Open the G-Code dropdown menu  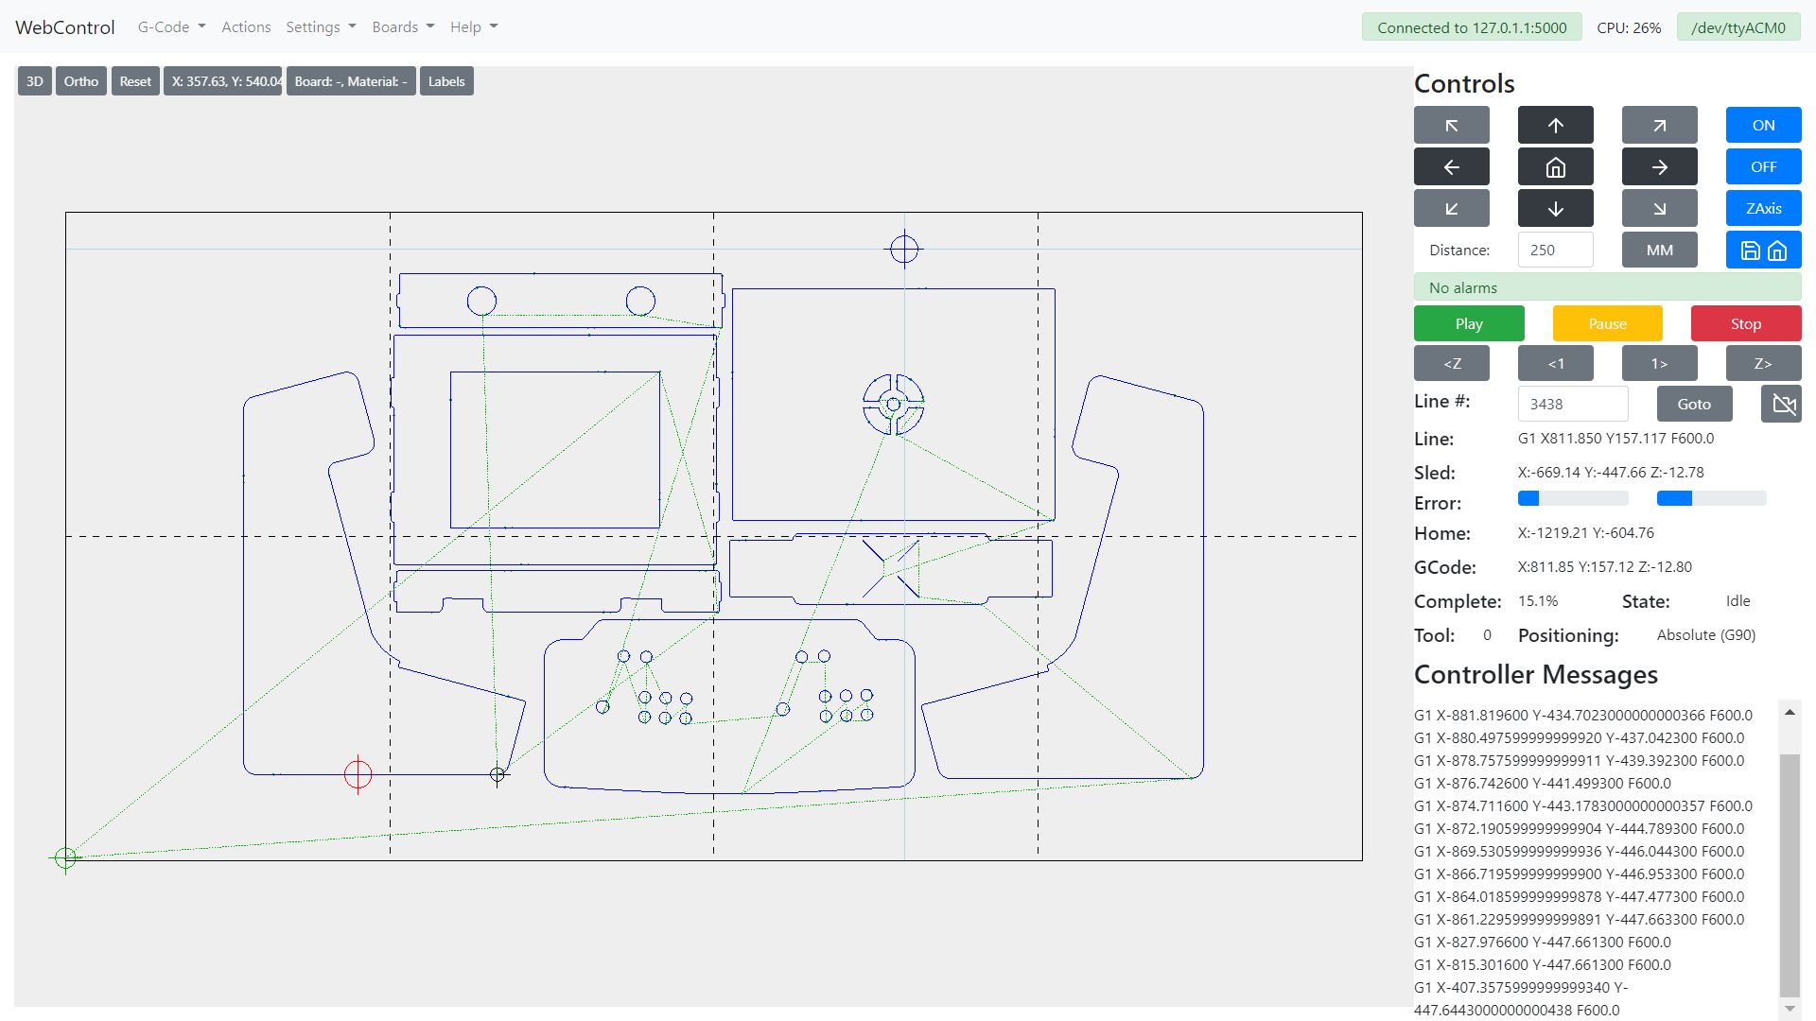pyautogui.click(x=171, y=27)
